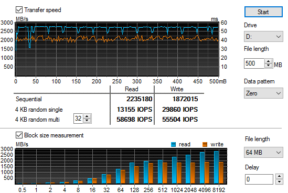
Task: Click the orange write legend swatch
Action: tap(205, 145)
